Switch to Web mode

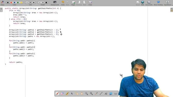(142, 3)
